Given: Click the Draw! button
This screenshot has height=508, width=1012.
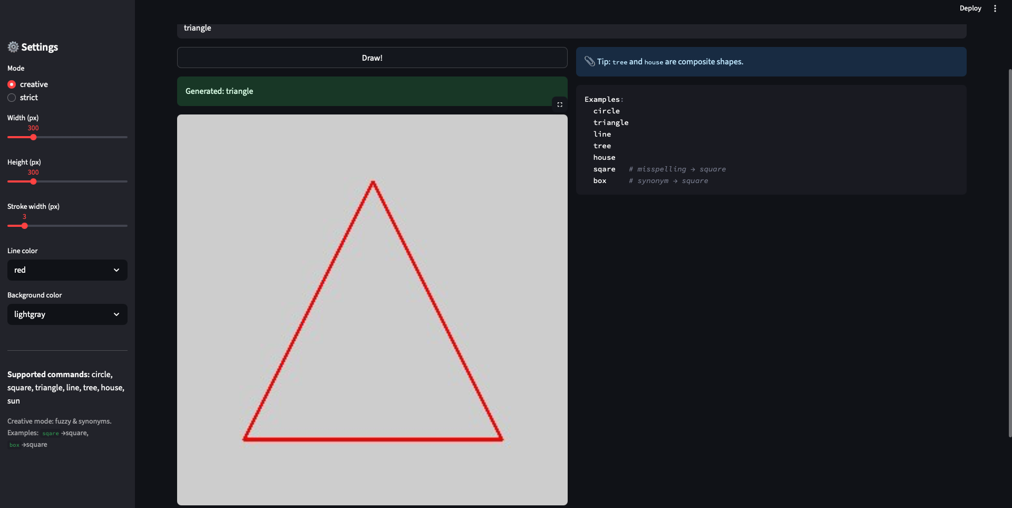Looking at the screenshot, I should (x=372, y=57).
